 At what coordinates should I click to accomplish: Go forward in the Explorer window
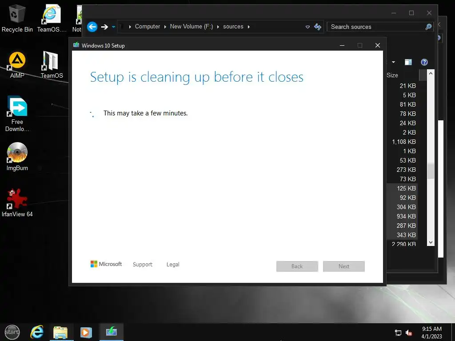[x=104, y=27]
